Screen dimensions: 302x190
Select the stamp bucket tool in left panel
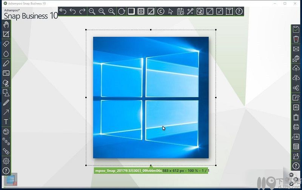coord(6,83)
